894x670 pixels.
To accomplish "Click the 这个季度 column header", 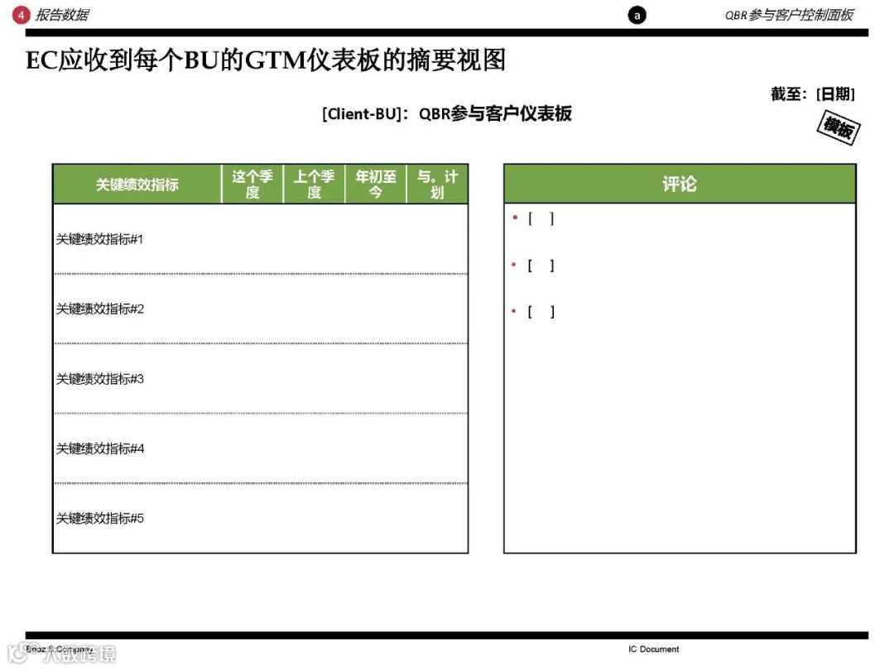I will (252, 184).
